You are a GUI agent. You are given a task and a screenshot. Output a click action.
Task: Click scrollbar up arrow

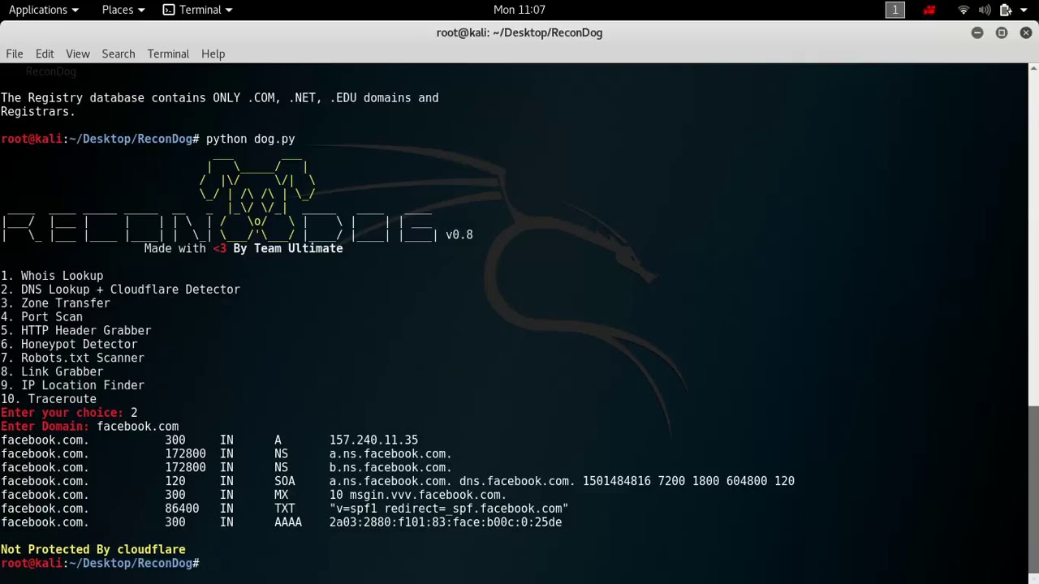(x=1033, y=69)
